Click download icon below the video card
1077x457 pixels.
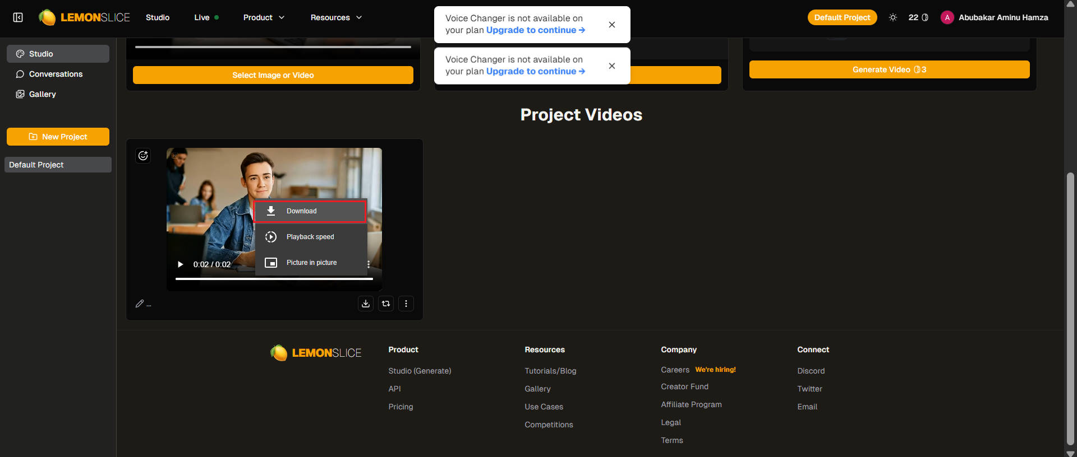(x=366, y=304)
